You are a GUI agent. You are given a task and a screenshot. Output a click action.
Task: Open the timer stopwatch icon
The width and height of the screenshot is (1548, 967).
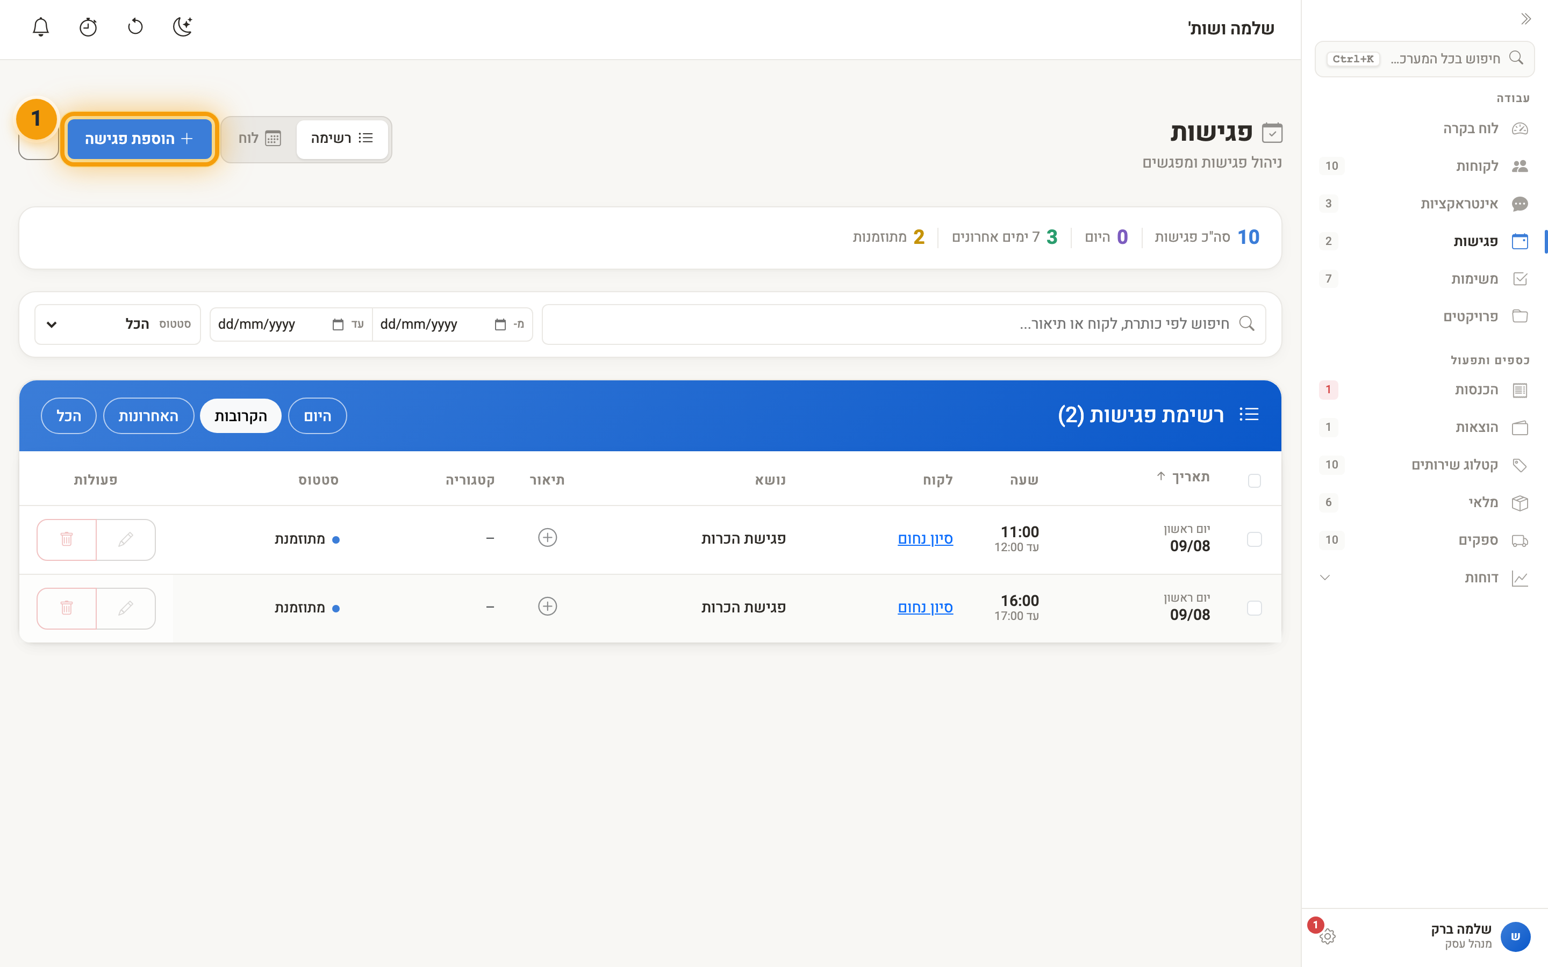pyautogui.click(x=88, y=27)
